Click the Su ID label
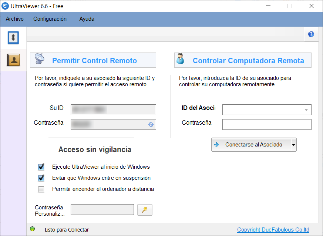The height and width of the screenshot is (236, 323). [57, 108]
